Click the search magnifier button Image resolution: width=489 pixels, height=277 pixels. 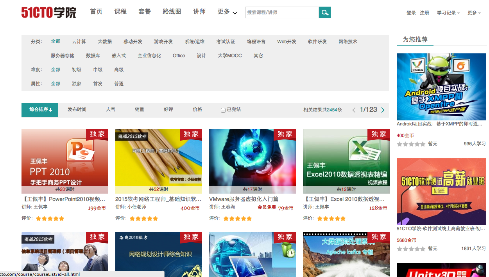click(325, 12)
